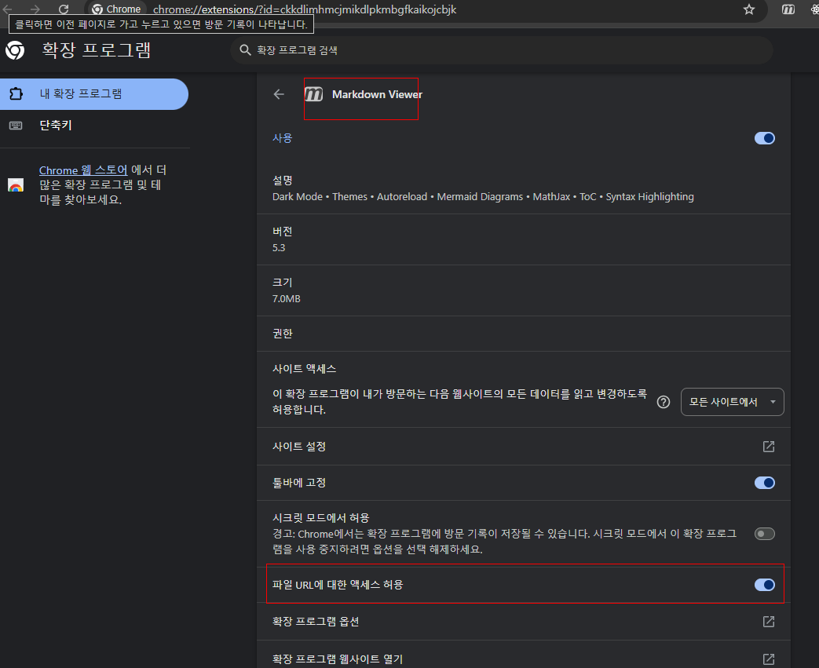819x668 pixels.
Task: Click the version value 5.3
Action: pos(279,247)
